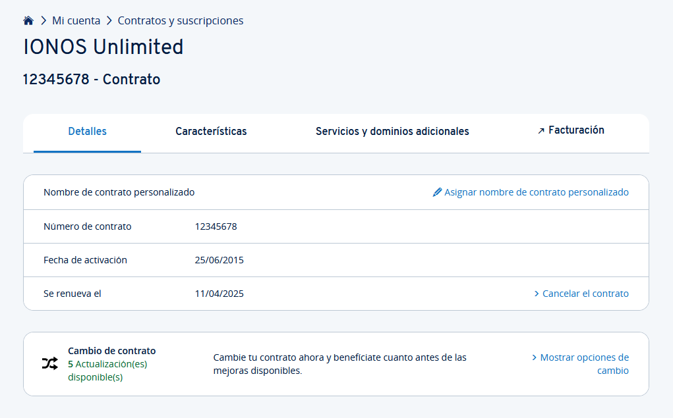Click the 'Nombre de contrato personalizado' label

(x=119, y=192)
